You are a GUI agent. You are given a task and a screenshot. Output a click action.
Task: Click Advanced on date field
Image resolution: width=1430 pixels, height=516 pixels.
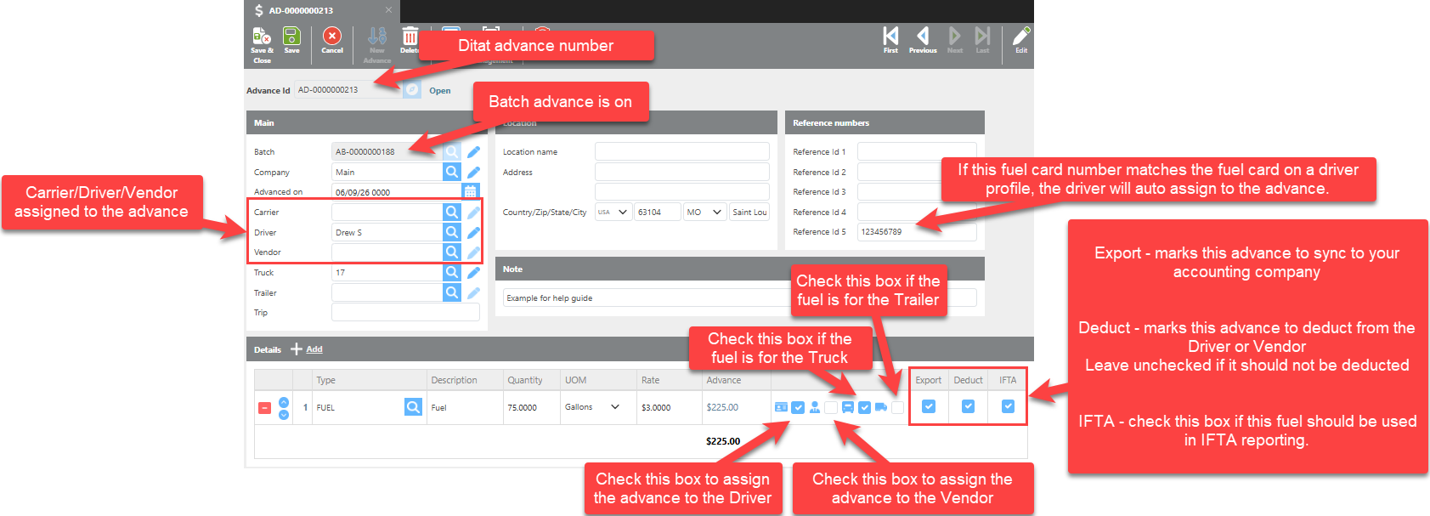coord(396,191)
